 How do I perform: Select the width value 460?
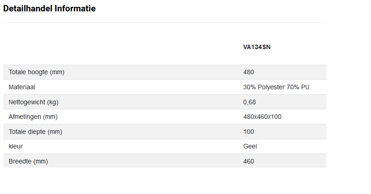[x=249, y=161]
